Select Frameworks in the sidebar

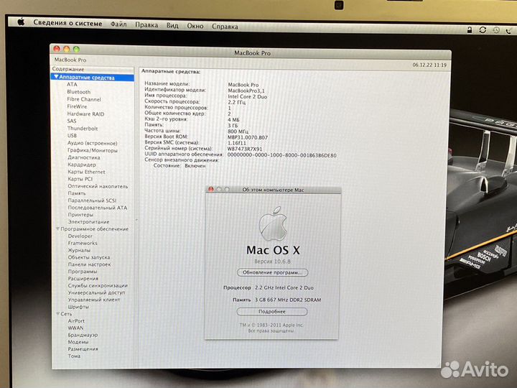click(83, 243)
